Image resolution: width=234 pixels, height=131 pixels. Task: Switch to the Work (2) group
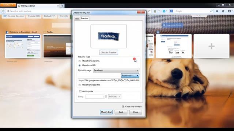coord(64,16)
